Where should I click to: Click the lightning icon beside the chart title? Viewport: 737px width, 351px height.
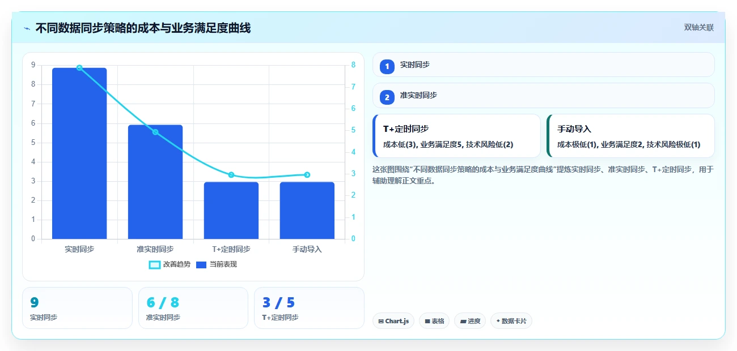(27, 28)
